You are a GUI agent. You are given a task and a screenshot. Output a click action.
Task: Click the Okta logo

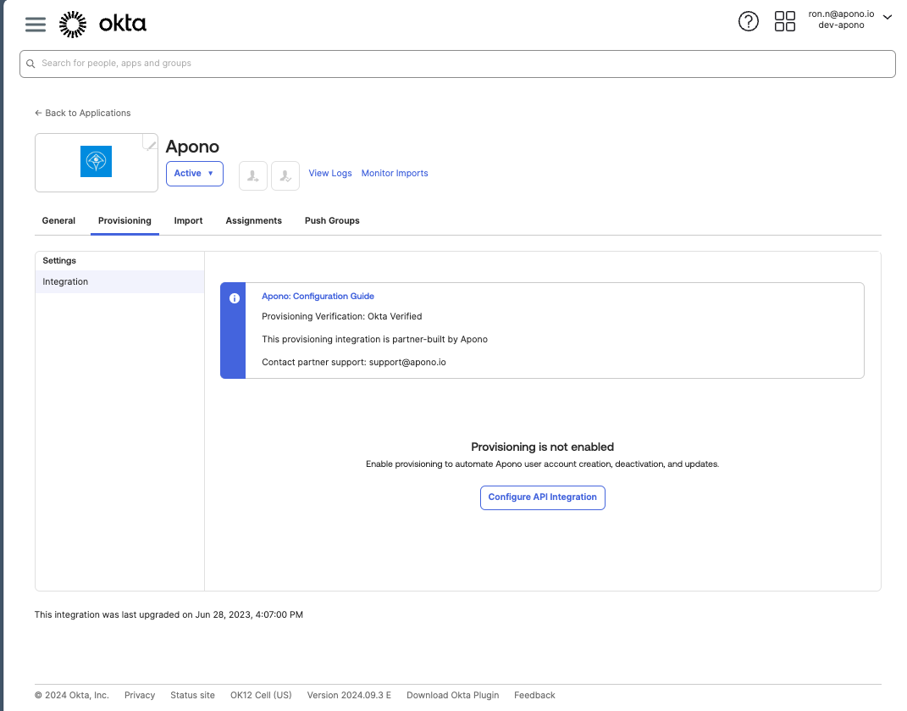click(102, 24)
